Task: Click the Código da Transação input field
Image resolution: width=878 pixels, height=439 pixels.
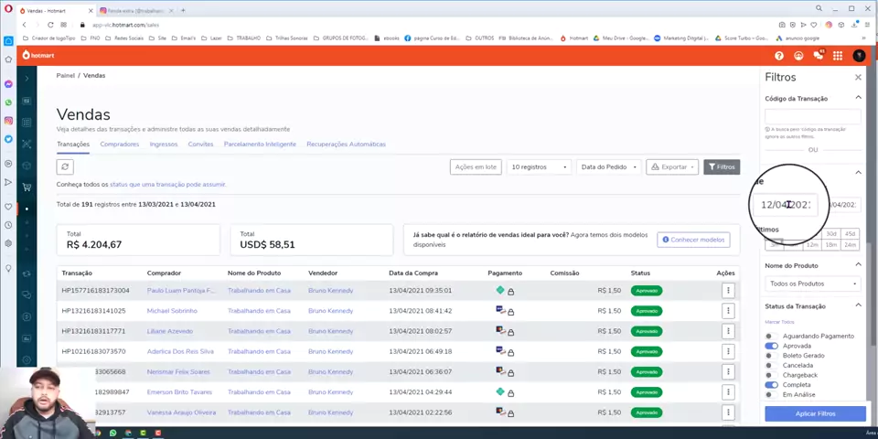Action: (813, 116)
